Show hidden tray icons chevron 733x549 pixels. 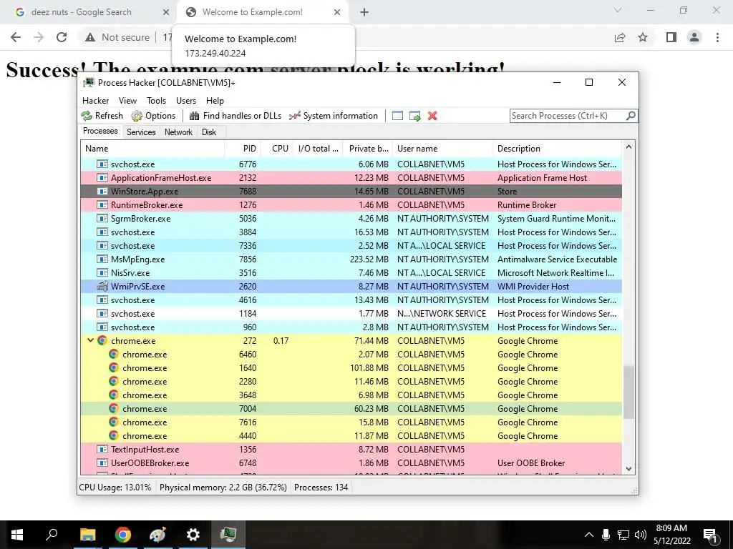(x=589, y=535)
